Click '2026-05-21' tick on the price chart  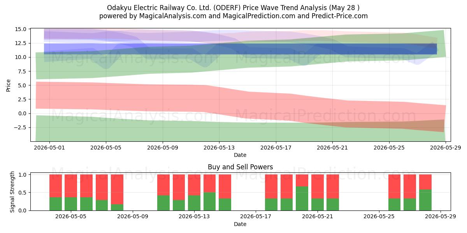[x=332, y=148]
